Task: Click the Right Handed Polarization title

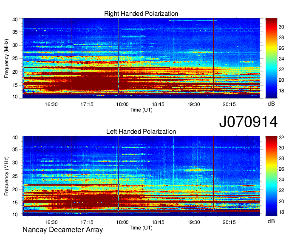Action: (141, 14)
